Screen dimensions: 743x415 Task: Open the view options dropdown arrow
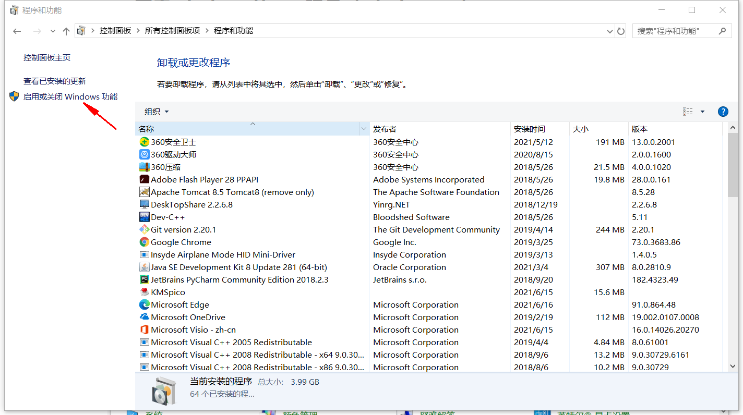[702, 112]
